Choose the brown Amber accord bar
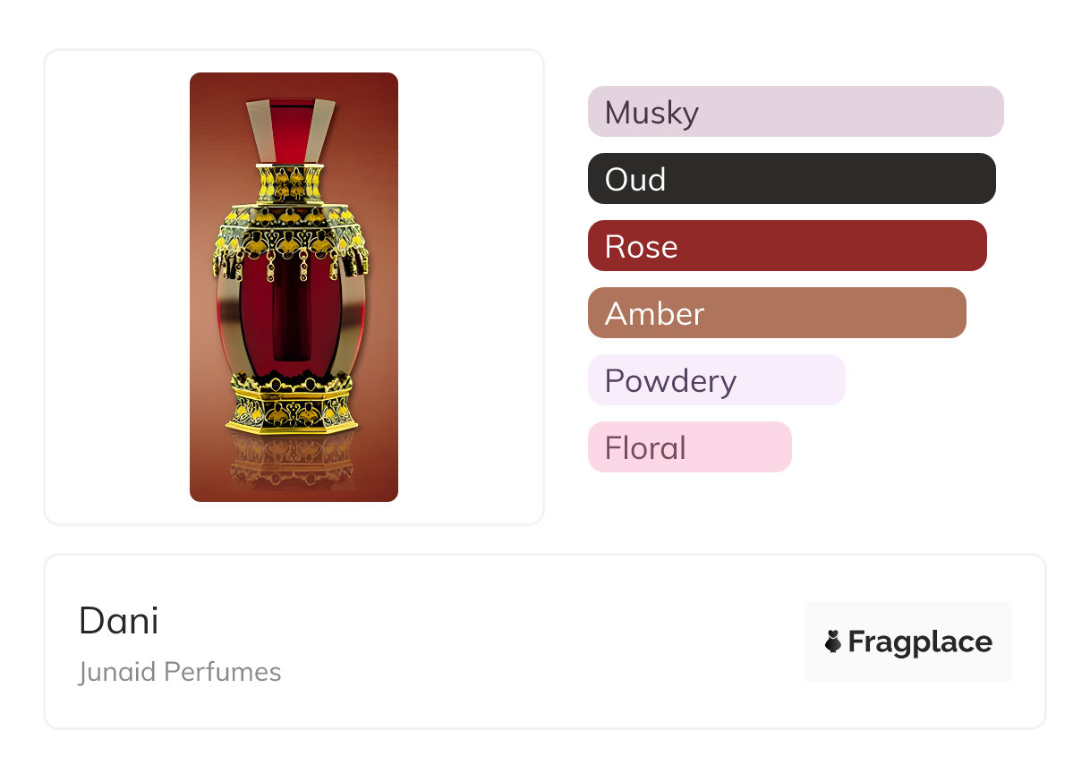 tap(776, 313)
